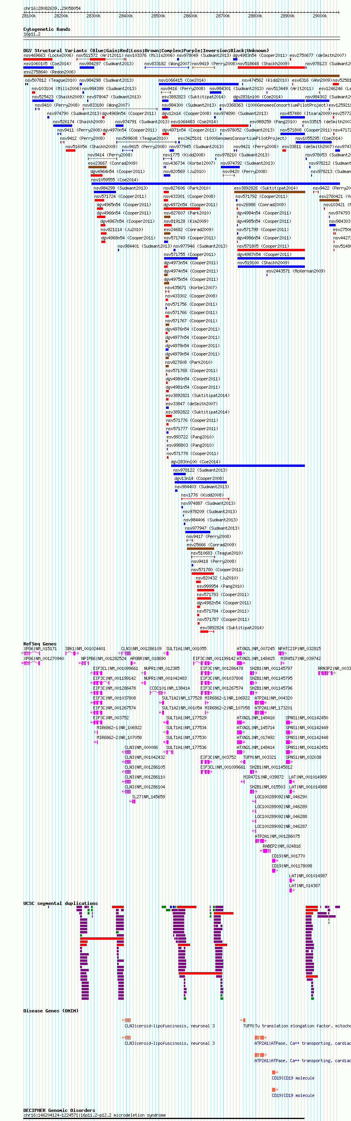The image size is (351, 1121).
Task: Open the UCSC segmental duplications track title
Action: point(60,903)
